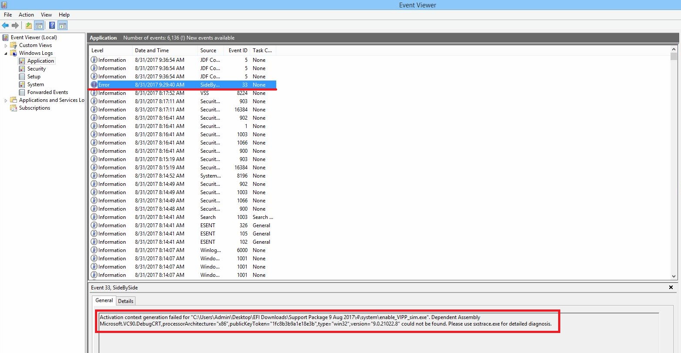Select the Security log icon in the tree
The image size is (681, 353).
click(22, 69)
